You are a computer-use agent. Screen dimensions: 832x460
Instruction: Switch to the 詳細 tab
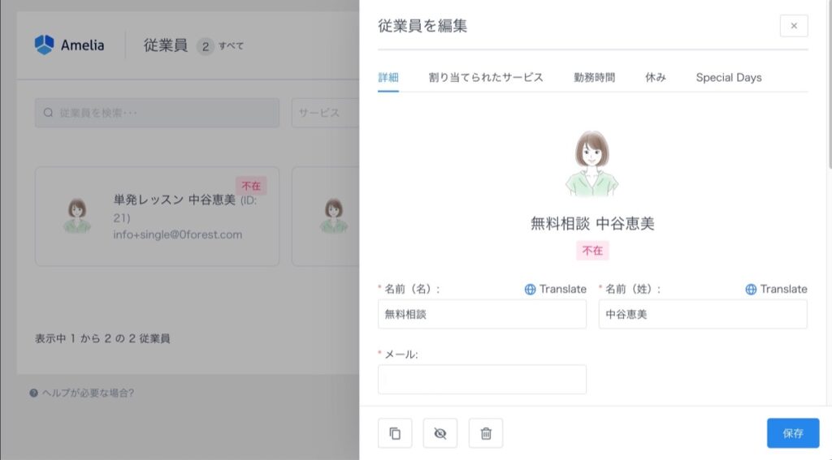point(388,77)
